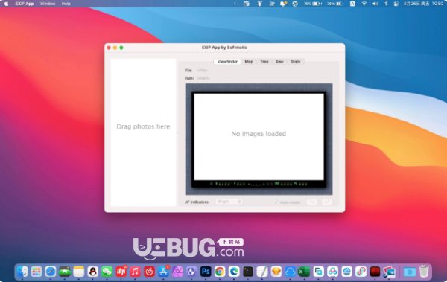Open the Apple menu

[6, 4]
